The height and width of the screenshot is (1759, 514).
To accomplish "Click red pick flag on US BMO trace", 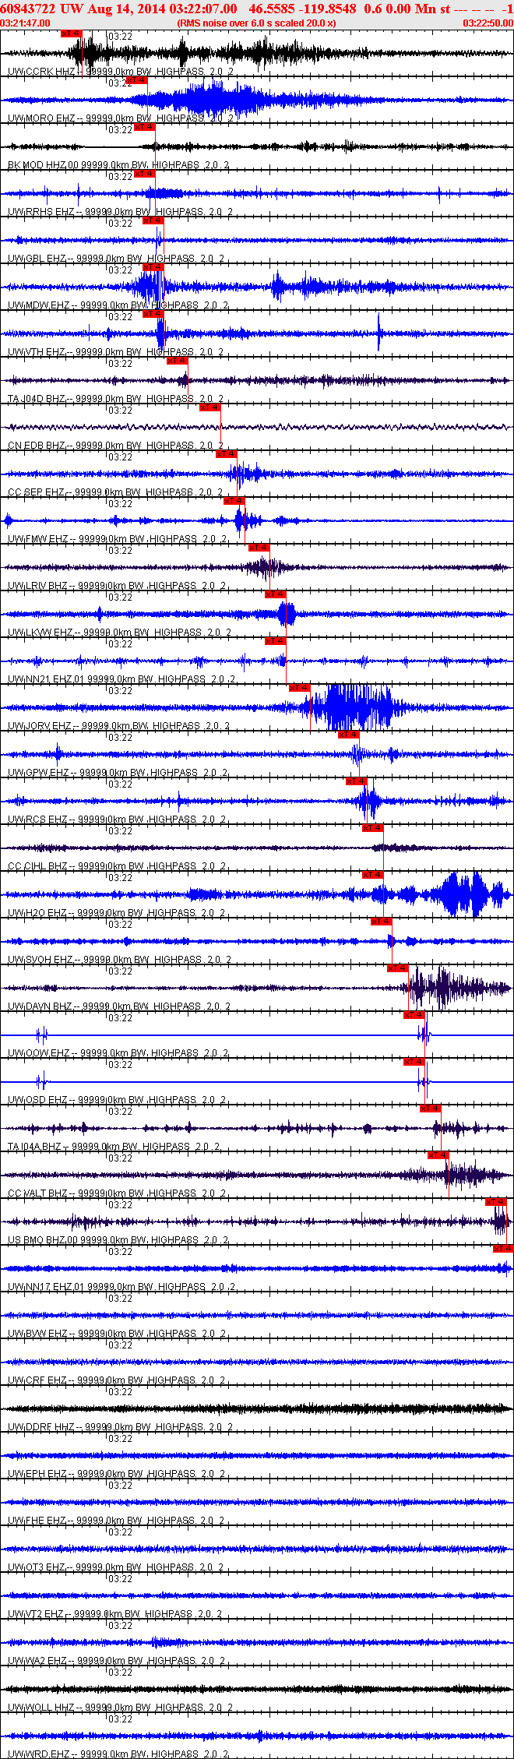I will tap(496, 1202).
